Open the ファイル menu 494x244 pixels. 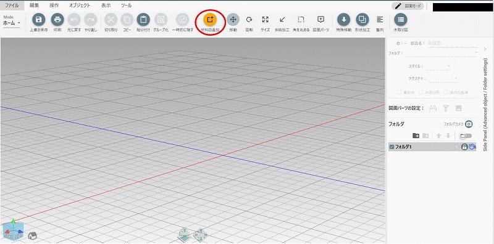12,6
